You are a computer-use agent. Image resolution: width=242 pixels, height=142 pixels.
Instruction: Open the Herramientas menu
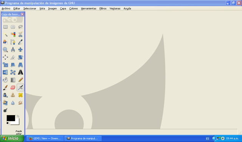[x=88, y=8]
